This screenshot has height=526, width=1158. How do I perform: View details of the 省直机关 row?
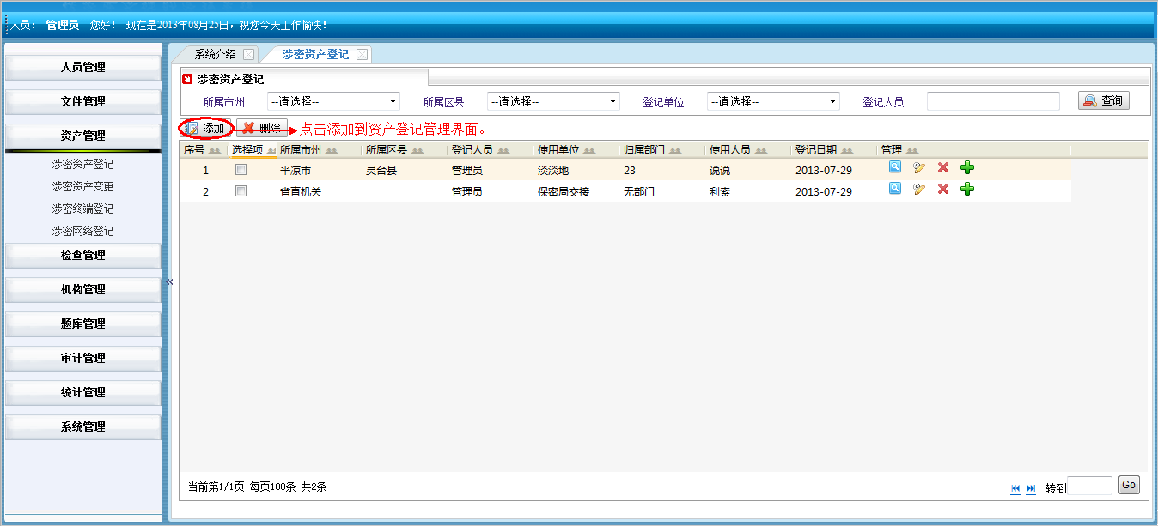point(895,189)
